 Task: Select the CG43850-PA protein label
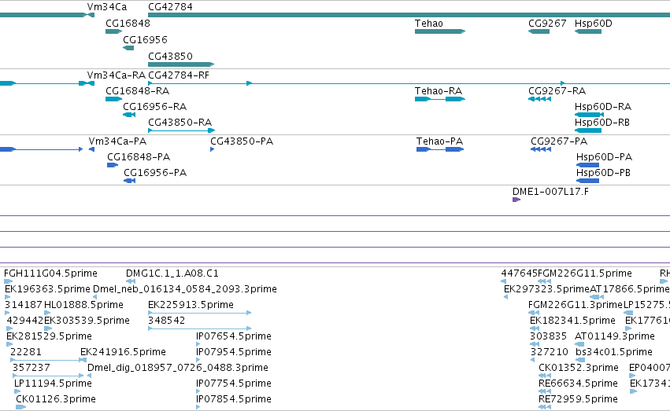coord(242,141)
